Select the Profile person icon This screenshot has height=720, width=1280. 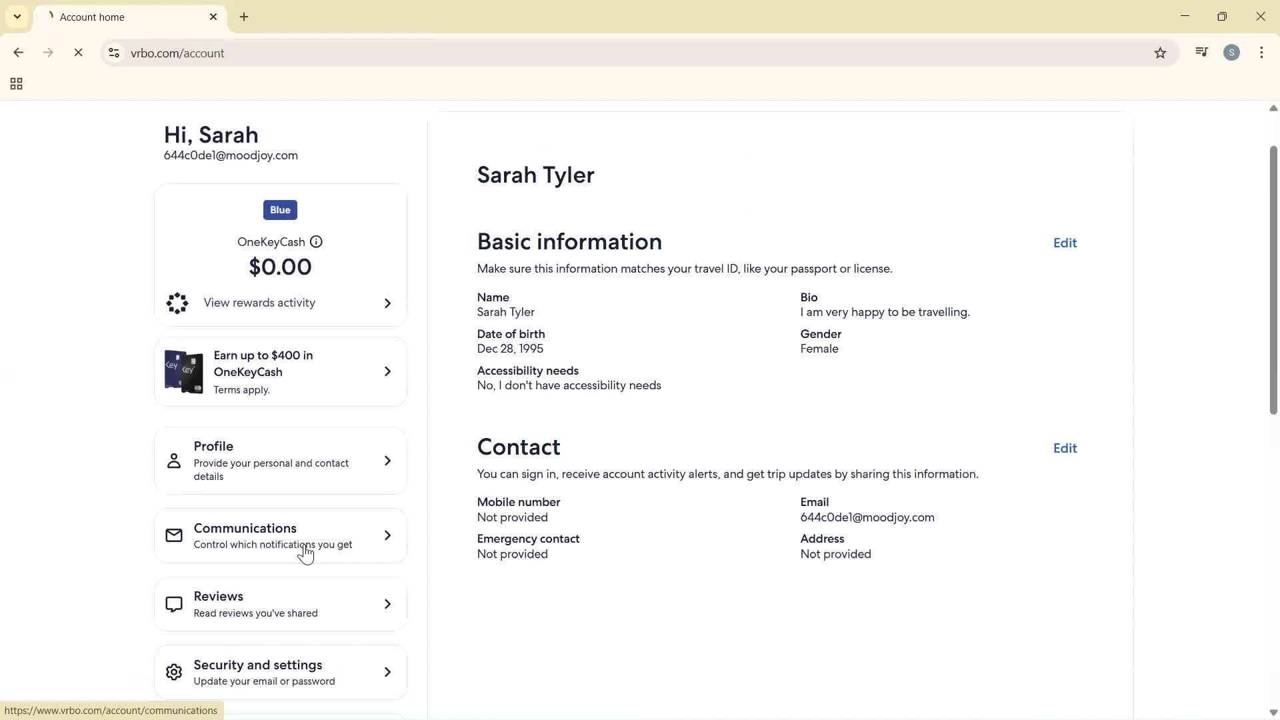(x=173, y=460)
